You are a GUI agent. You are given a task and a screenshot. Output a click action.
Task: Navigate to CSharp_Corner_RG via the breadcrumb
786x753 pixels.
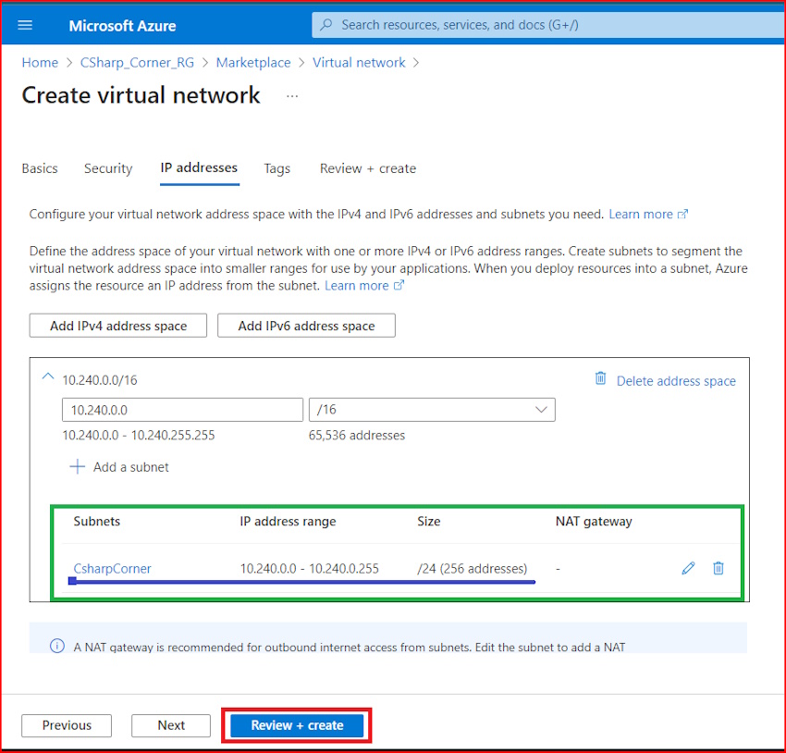pyautogui.click(x=137, y=62)
